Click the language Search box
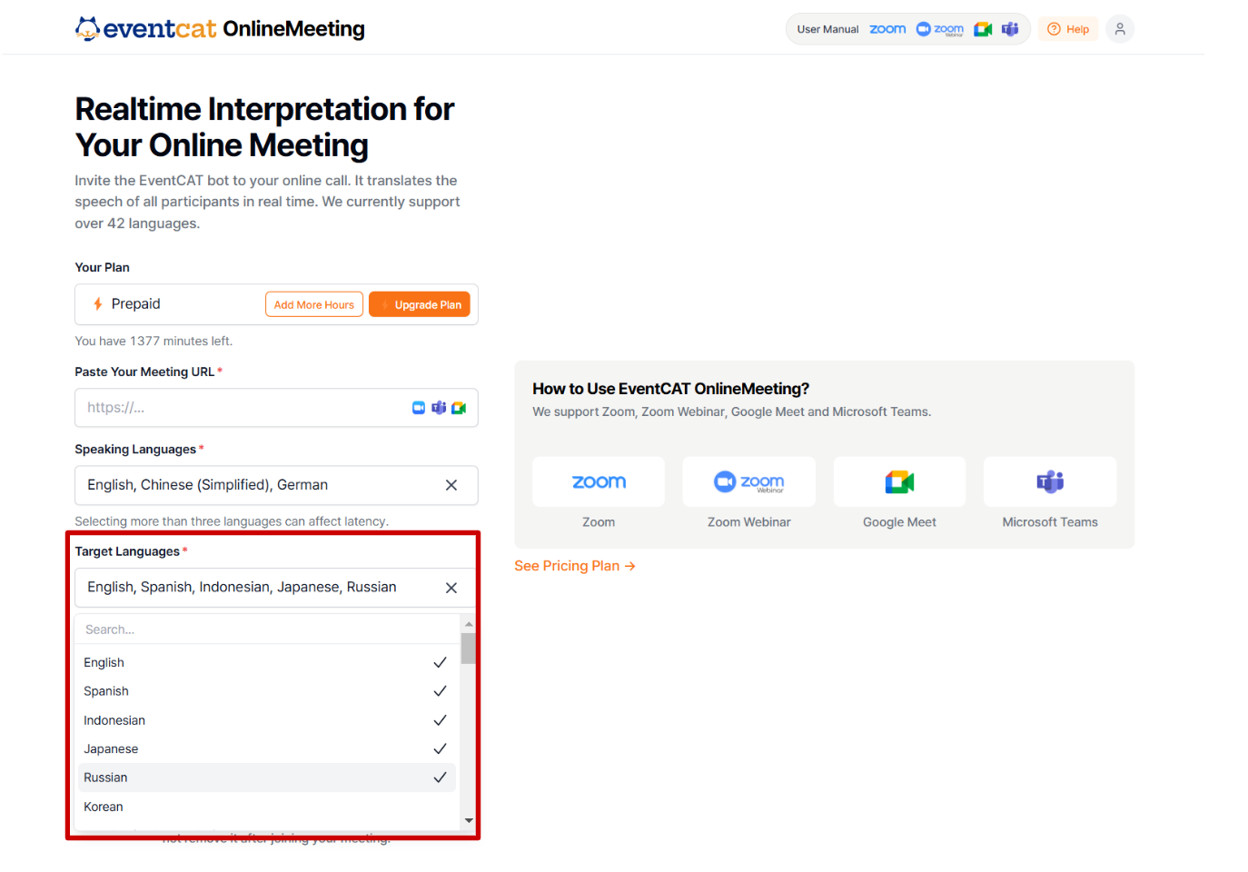Screen dimensions: 1248x872 click(268, 629)
